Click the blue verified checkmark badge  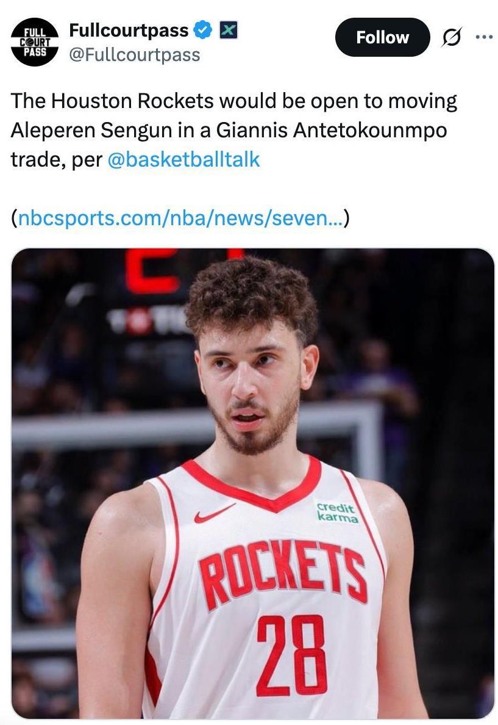(202, 30)
